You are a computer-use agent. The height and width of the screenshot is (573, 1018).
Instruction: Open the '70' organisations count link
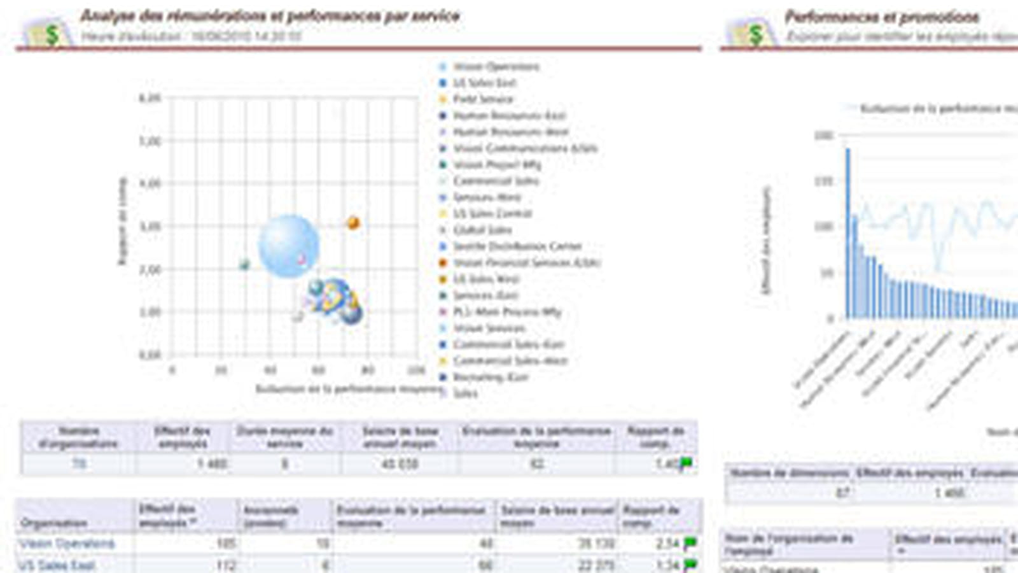click(x=79, y=463)
